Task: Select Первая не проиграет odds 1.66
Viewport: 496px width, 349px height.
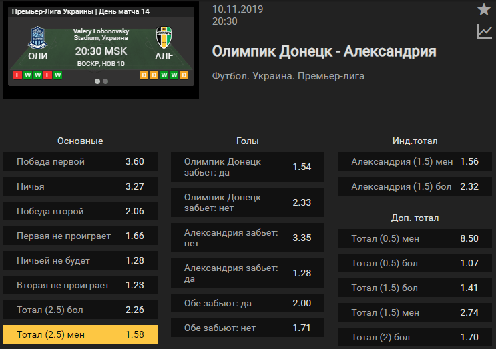Action: [80, 236]
